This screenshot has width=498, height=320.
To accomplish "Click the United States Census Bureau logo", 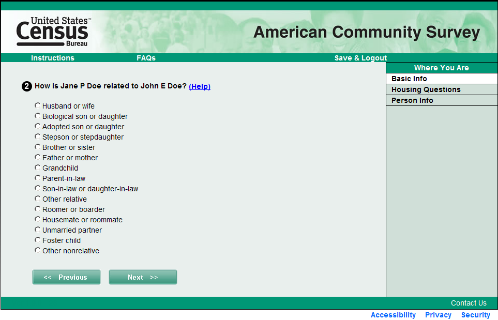I will [x=53, y=32].
